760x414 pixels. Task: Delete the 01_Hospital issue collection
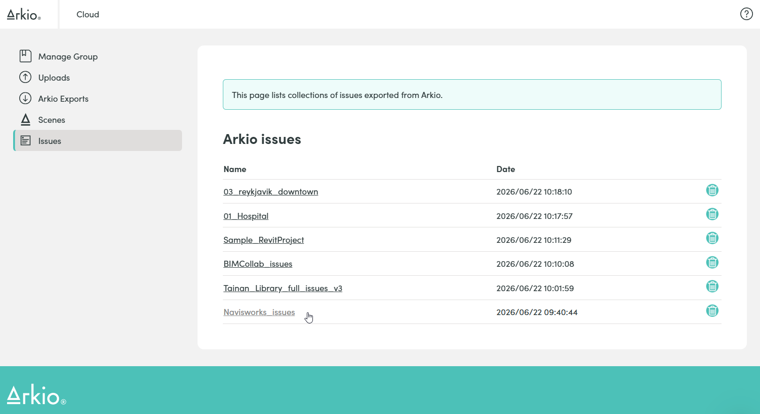[x=712, y=214]
